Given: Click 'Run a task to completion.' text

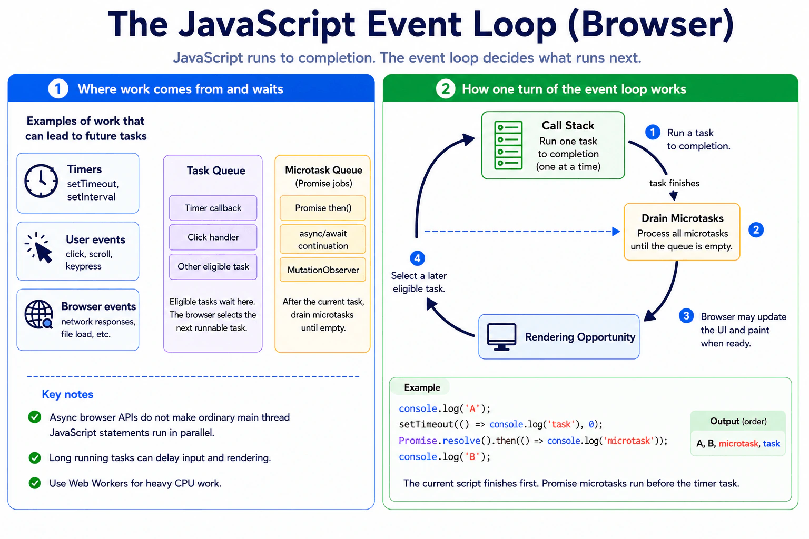Looking at the screenshot, I should pos(698,139).
